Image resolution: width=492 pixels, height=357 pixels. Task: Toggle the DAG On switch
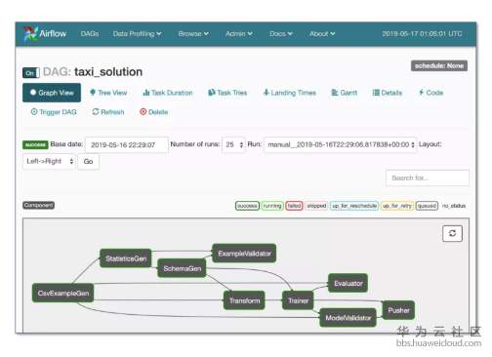(x=31, y=73)
